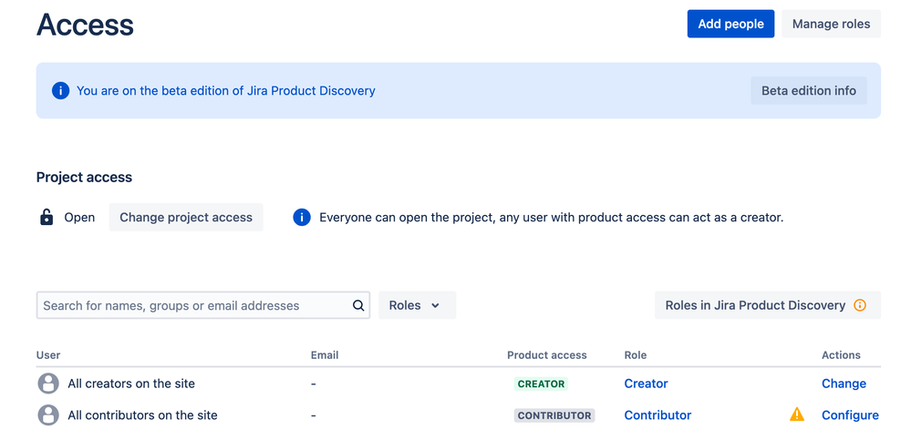
Task: Open the Creator role link
Action: click(646, 384)
